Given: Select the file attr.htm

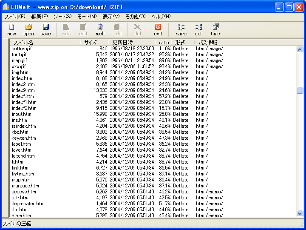Looking at the screenshot, I should (x=20, y=198).
